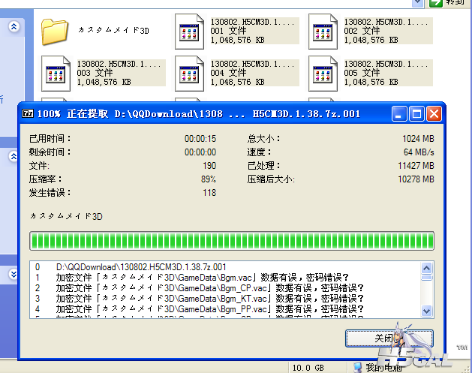Collapse the middle sidebar panel chevron
472x373 pixels.
click(14, 156)
